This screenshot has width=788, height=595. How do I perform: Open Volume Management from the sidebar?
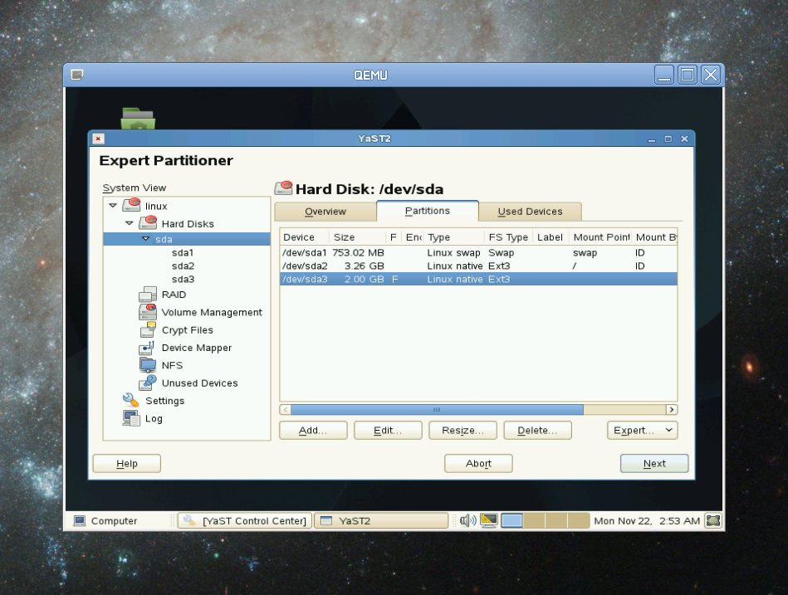tap(146, 312)
